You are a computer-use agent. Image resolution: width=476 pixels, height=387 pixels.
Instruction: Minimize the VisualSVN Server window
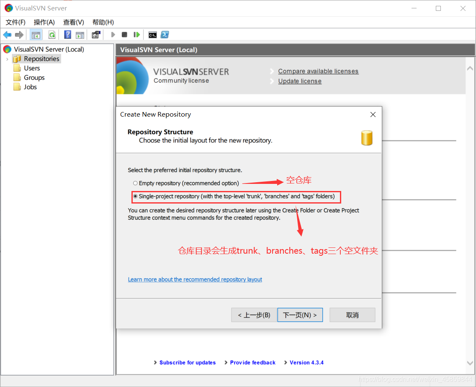pos(414,8)
